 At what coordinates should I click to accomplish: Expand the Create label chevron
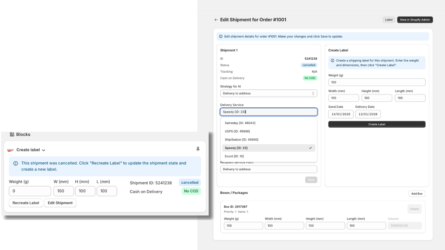[x=44, y=150]
